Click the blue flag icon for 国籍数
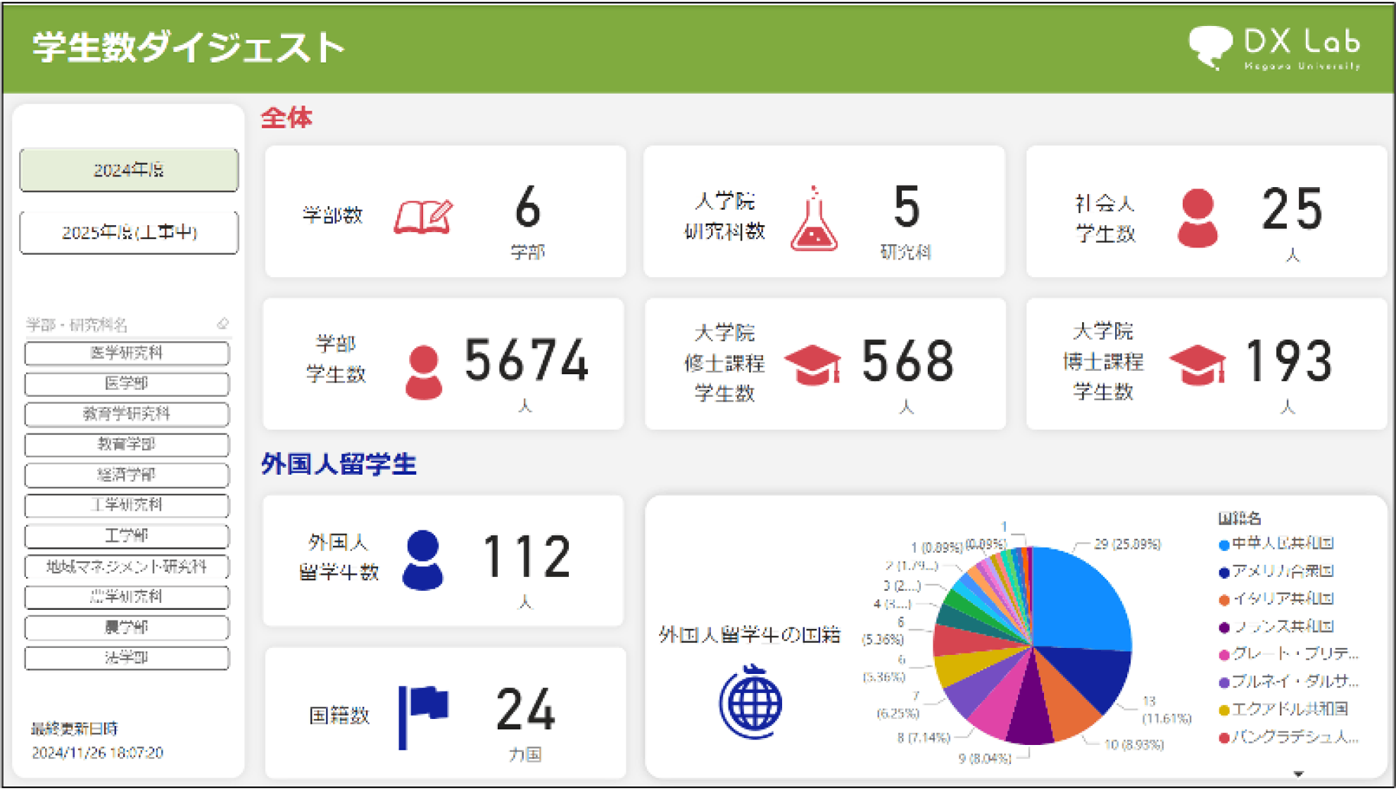The image size is (1396, 790). click(423, 717)
